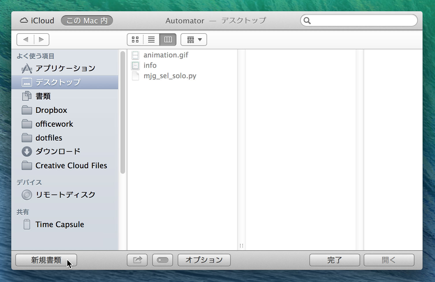Screen dimensions: 435x282
Task: Open the item arrangement dropdown
Action: click(x=194, y=40)
